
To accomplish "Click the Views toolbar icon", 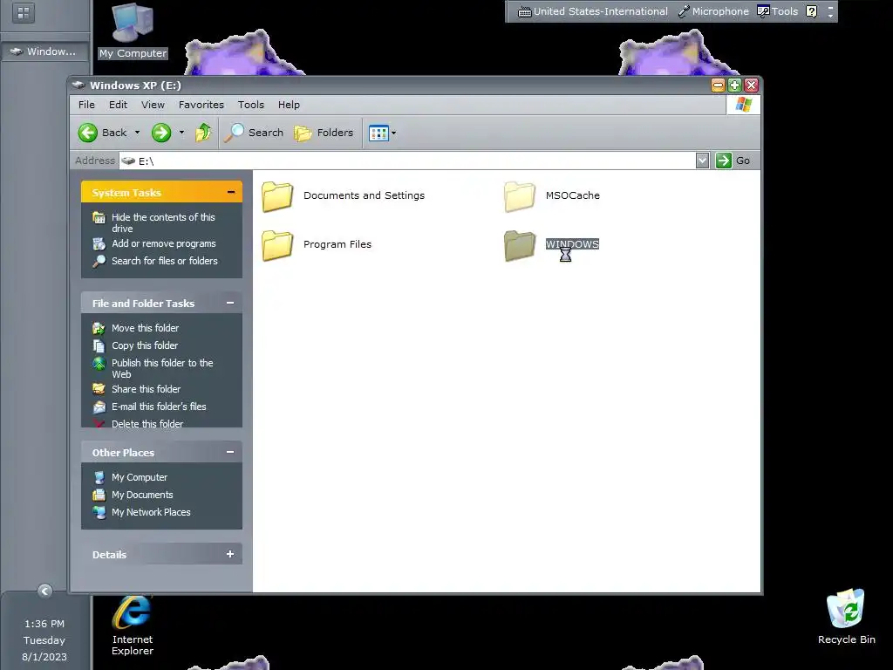I will coord(378,133).
